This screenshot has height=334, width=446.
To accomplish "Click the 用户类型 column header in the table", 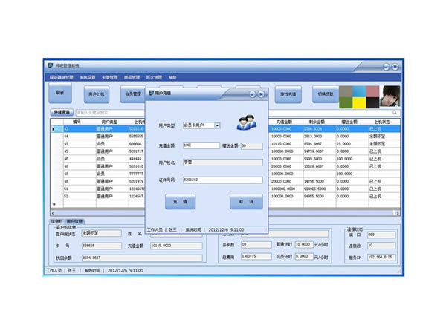I will [x=110, y=122].
